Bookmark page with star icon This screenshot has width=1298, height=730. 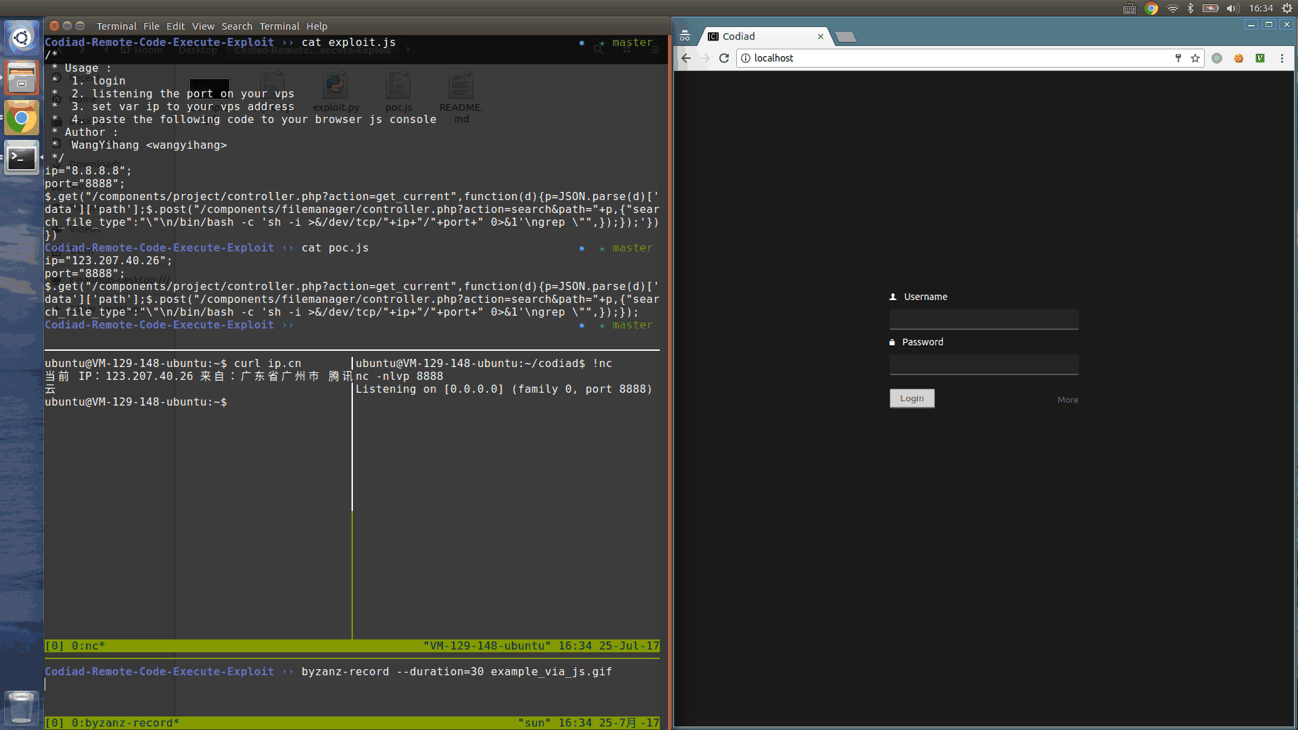[1195, 58]
